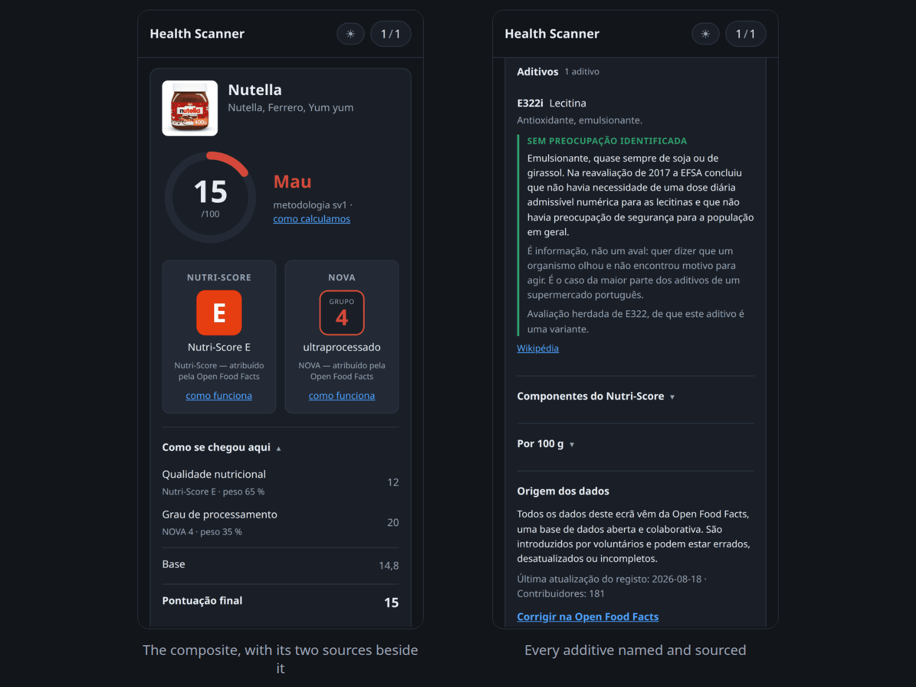Click the 'Grau de processamento' row

pos(281,522)
